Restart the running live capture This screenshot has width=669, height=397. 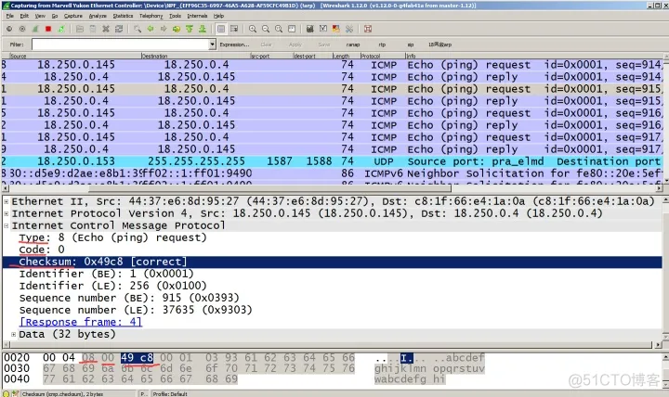[x=61, y=29]
